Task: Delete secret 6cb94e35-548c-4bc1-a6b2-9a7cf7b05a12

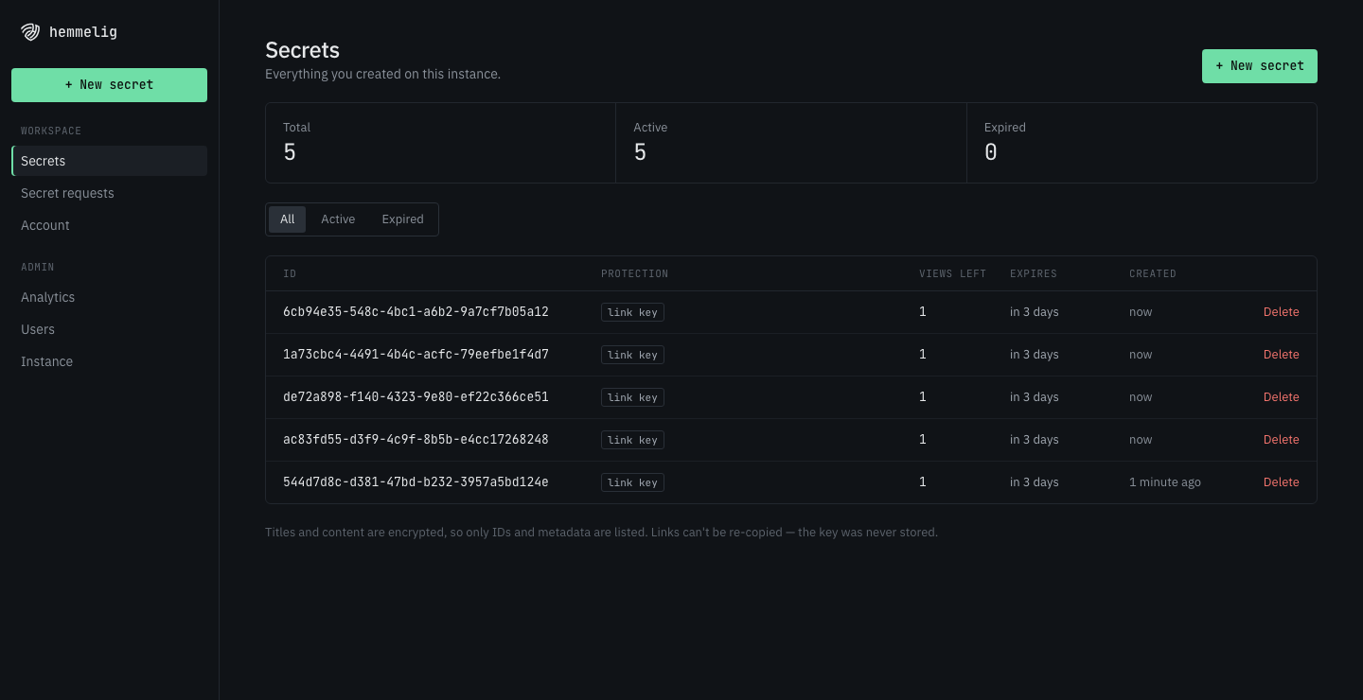Action: click(x=1281, y=312)
